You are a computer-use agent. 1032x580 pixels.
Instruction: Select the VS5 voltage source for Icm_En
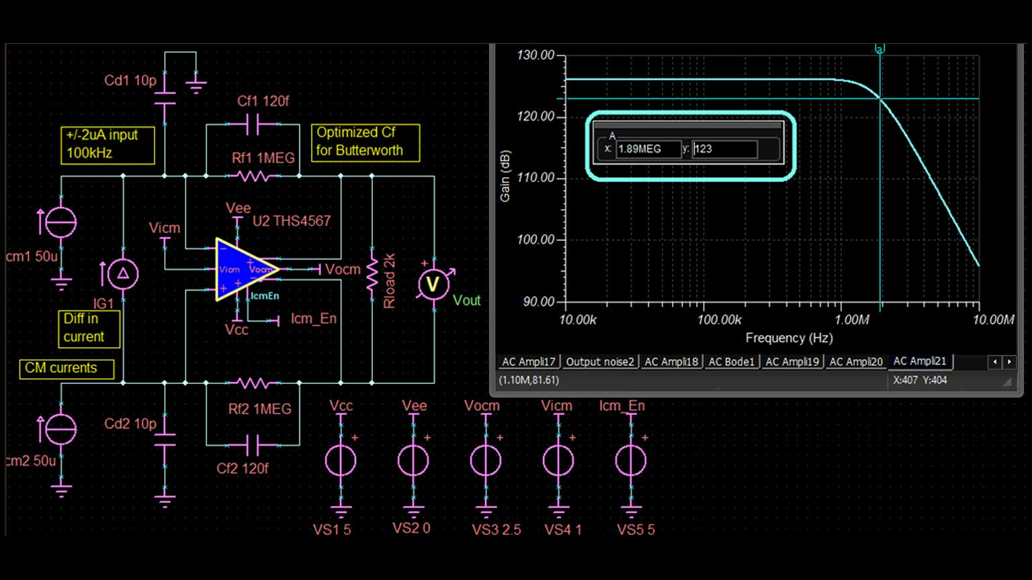pyautogui.click(x=631, y=461)
